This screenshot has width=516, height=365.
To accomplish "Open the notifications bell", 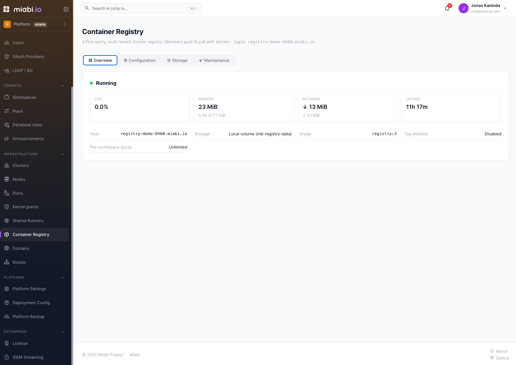I will click(447, 9).
